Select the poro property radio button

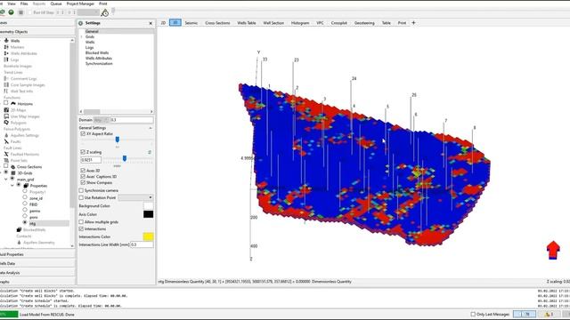pyautogui.click(x=25, y=216)
